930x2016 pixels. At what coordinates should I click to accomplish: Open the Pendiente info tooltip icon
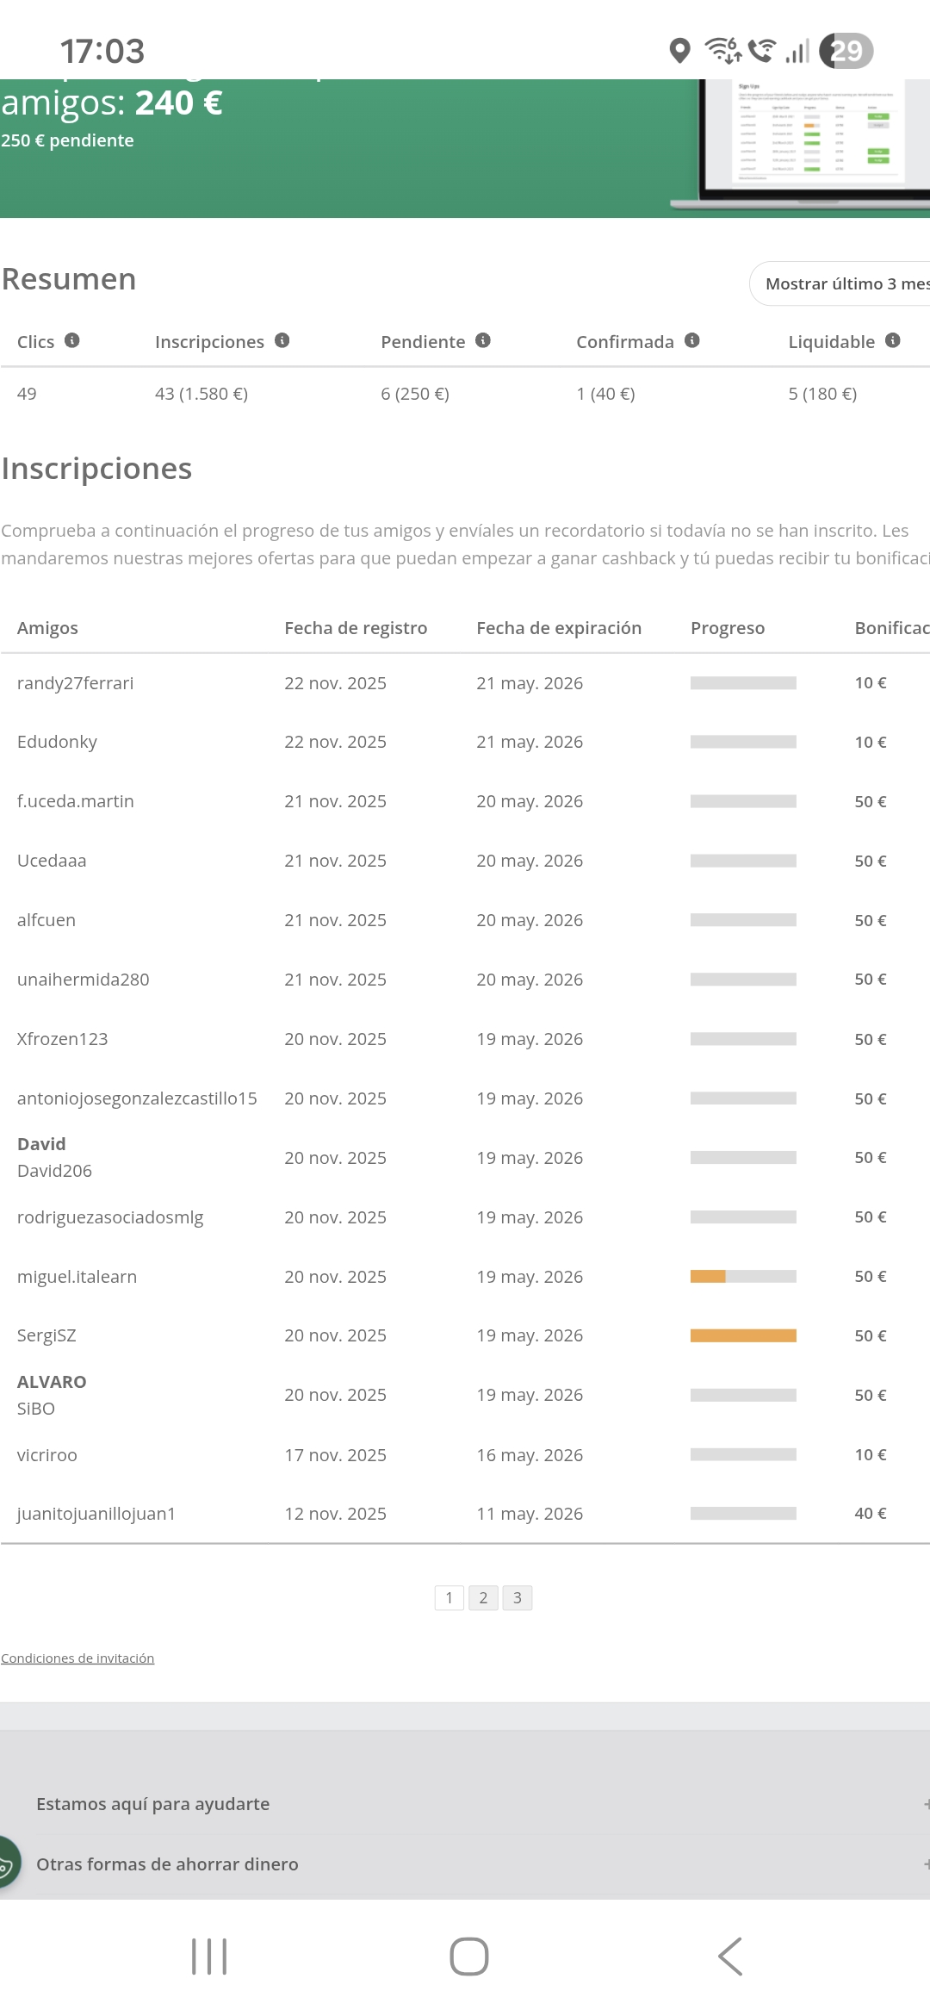[483, 340]
